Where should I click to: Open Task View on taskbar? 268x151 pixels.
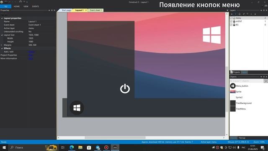[63, 147]
